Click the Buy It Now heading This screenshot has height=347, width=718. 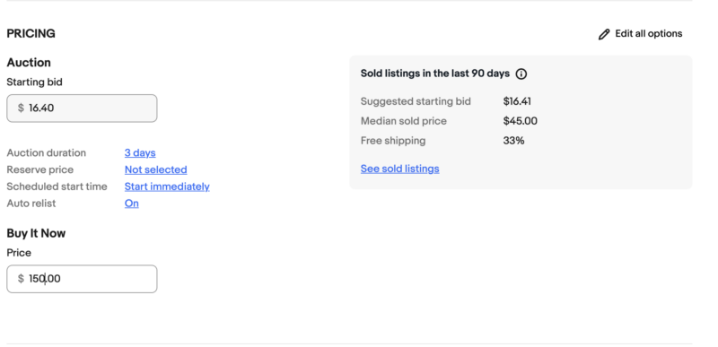pyautogui.click(x=36, y=233)
